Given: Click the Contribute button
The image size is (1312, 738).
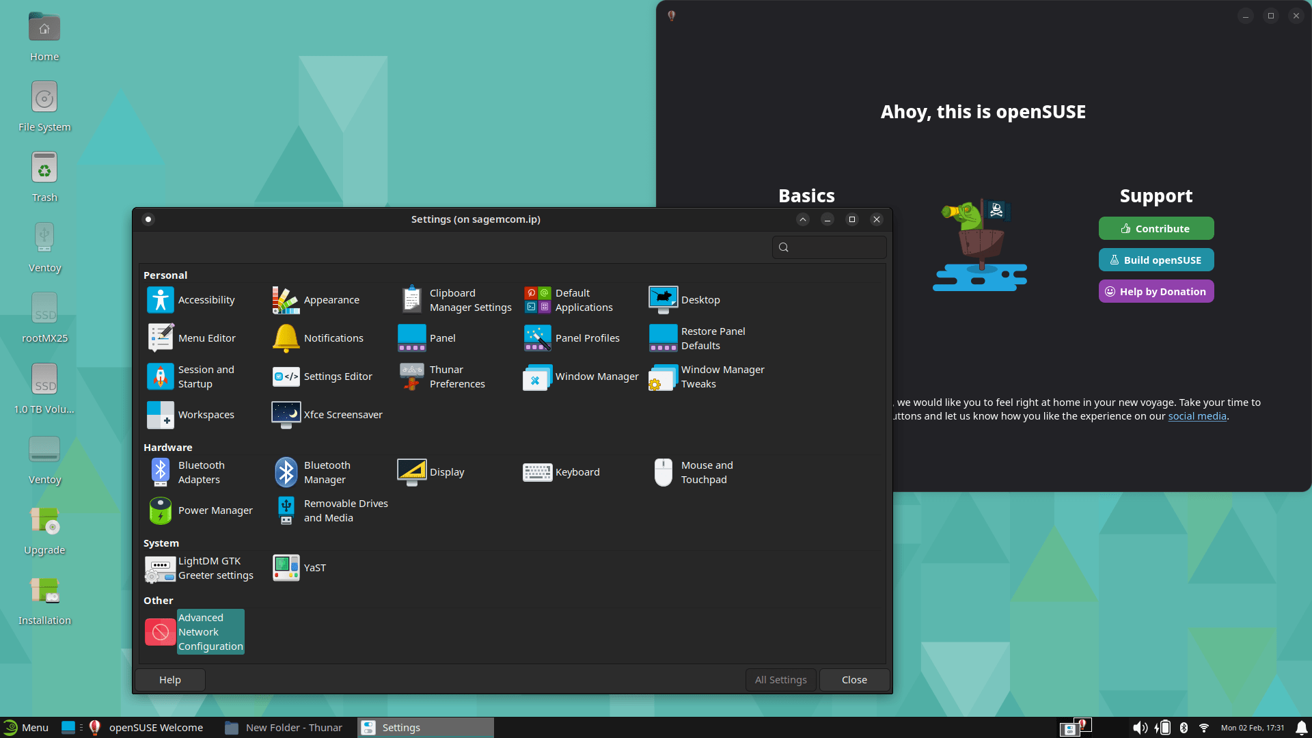Looking at the screenshot, I should click(1156, 229).
